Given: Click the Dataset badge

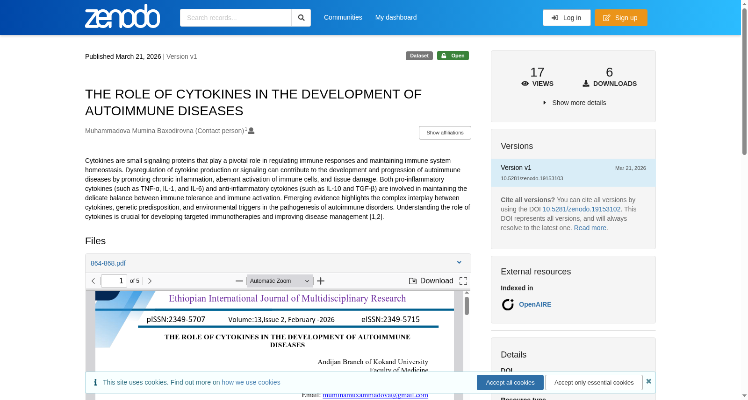Looking at the screenshot, I should pos(419,56).
